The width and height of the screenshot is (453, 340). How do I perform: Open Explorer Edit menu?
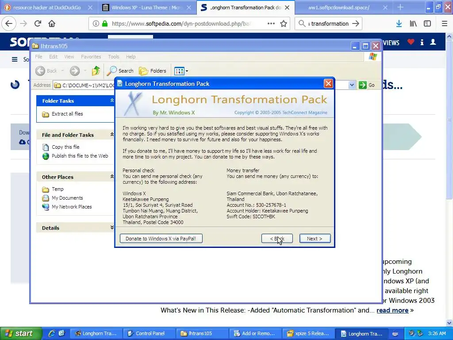pos(53,57)
